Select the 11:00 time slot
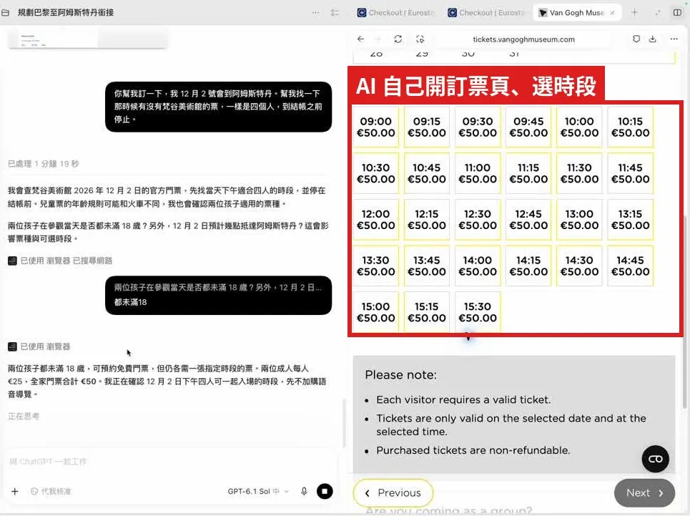Image resolution: width=690 pixels, height=519 pixels. [x=478, y=173]
